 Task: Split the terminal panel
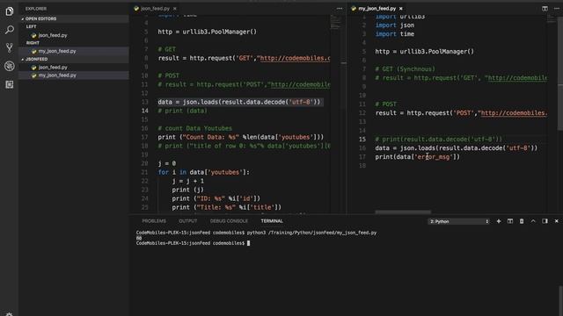pos(510,221)
